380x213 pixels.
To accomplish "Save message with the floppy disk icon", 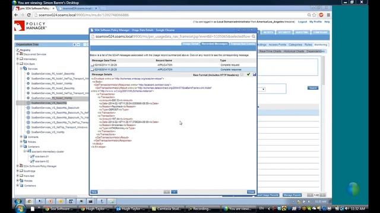I will [x=254, y=75].
